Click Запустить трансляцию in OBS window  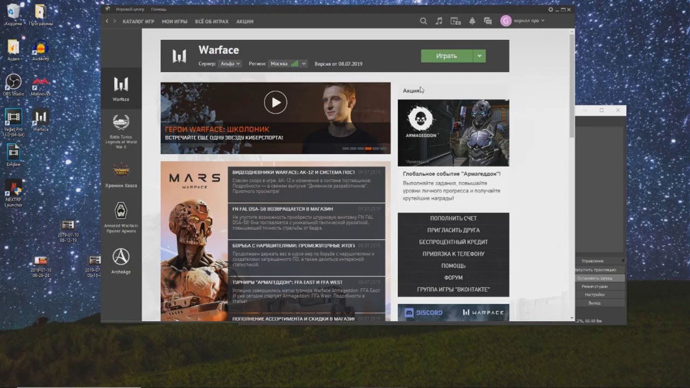tap(595, 269)
